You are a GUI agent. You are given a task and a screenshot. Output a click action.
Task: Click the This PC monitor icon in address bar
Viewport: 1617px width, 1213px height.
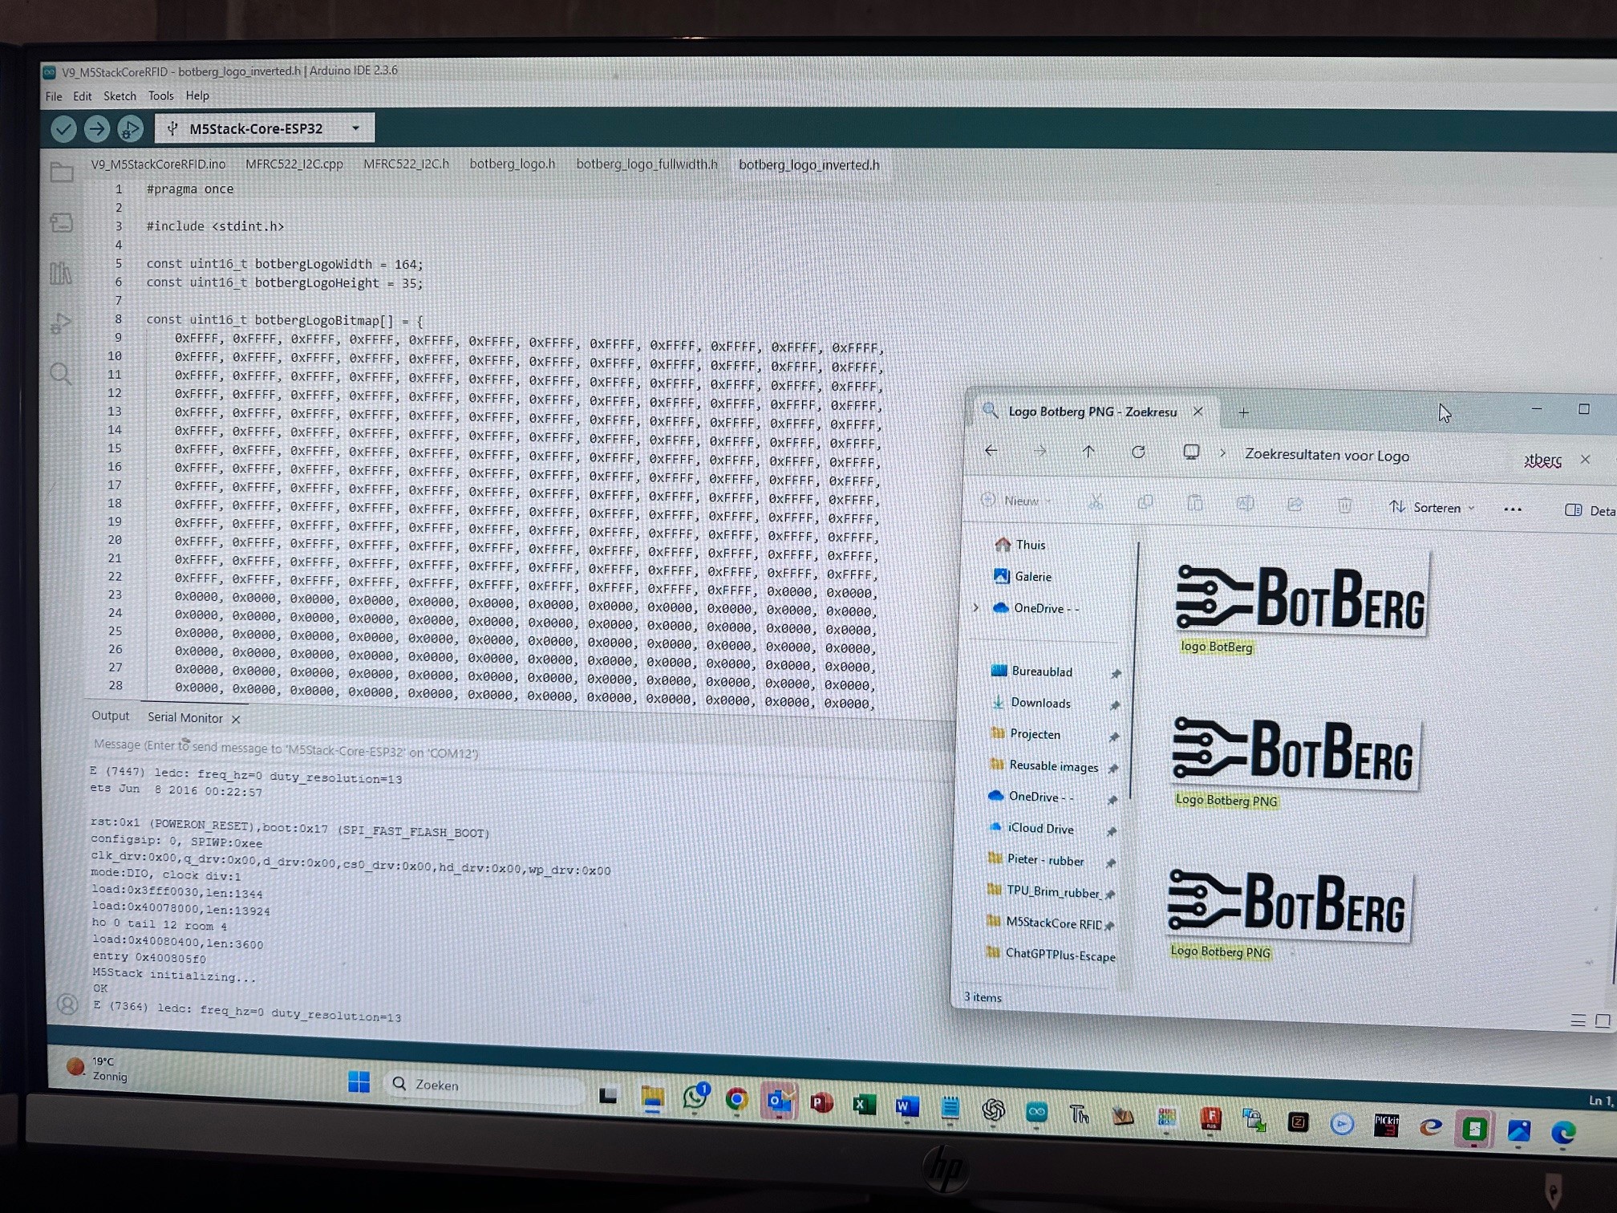click(x=1192, y=452)
